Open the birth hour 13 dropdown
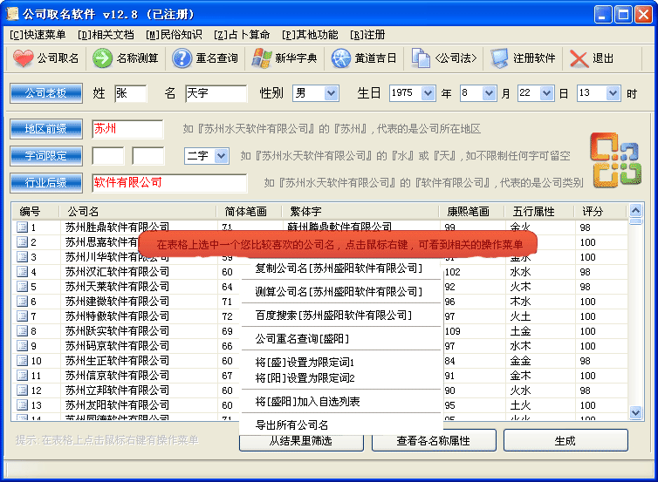 tap(613, 93)
